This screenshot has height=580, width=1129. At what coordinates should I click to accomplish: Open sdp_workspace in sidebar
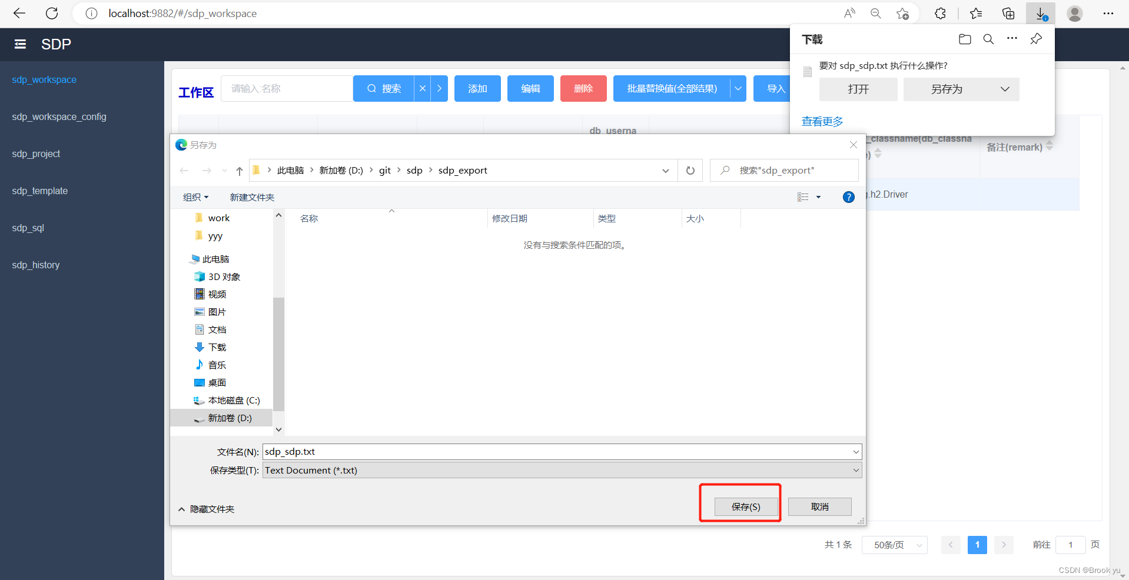pos(44,79)
